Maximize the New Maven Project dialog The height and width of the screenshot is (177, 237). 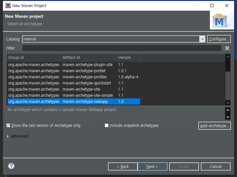[x=212, y=6]
